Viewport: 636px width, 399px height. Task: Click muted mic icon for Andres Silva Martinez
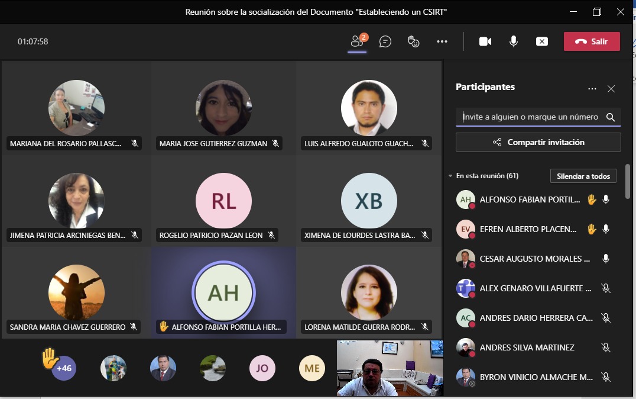coord(606,347)
